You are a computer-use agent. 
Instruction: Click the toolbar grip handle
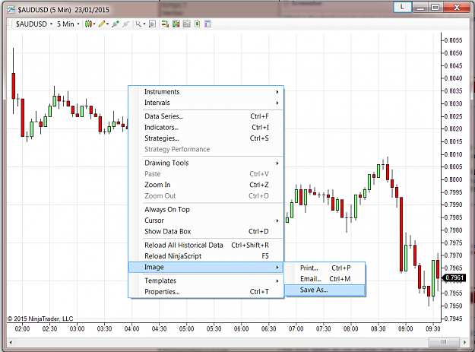9,24
